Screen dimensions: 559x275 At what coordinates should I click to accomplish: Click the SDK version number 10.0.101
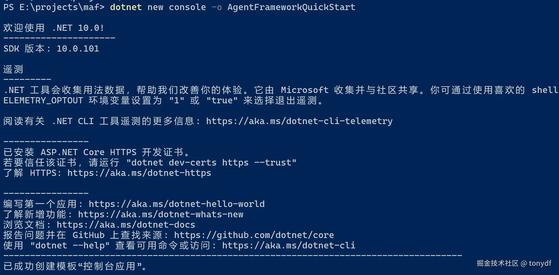pos(78,49)
